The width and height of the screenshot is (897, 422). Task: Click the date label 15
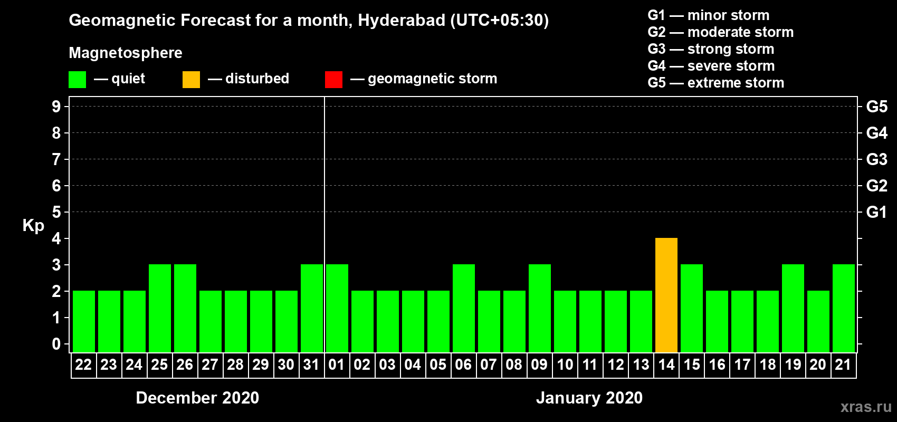[x=692, y=365]
